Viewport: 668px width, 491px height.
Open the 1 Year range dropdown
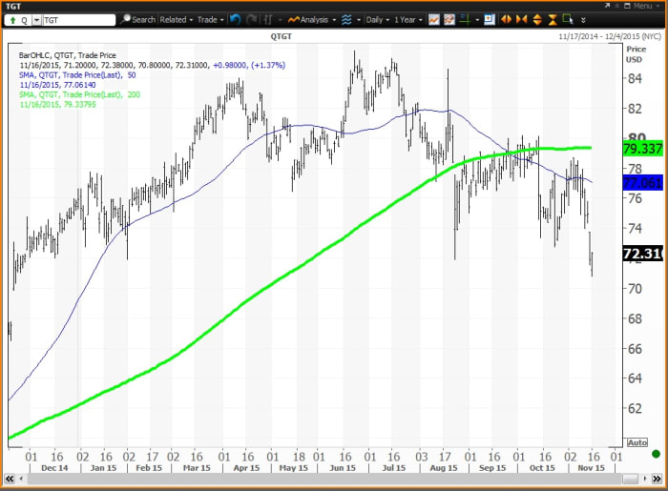pos(407,20)
